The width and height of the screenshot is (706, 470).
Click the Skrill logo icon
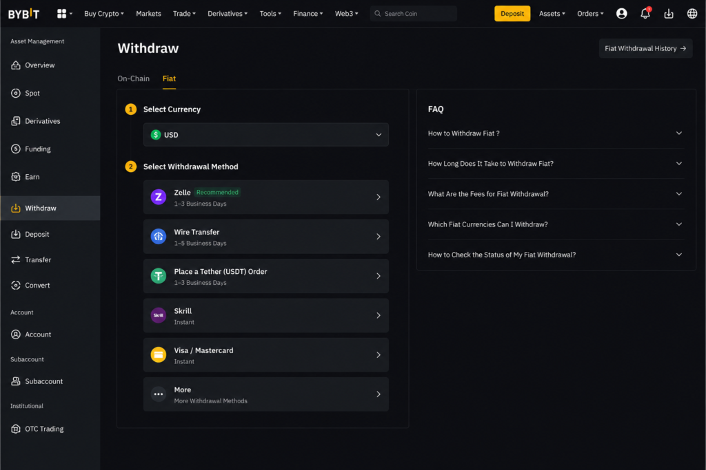tap(159, 315)
